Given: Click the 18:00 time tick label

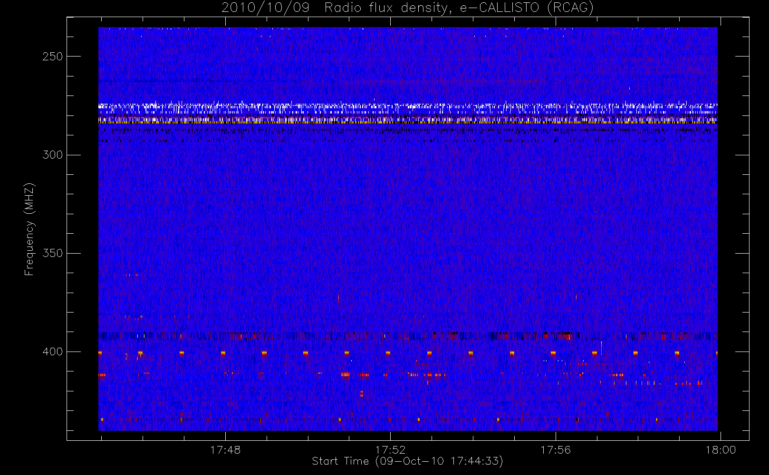Looking at the screenshot, I should [721, 450].
